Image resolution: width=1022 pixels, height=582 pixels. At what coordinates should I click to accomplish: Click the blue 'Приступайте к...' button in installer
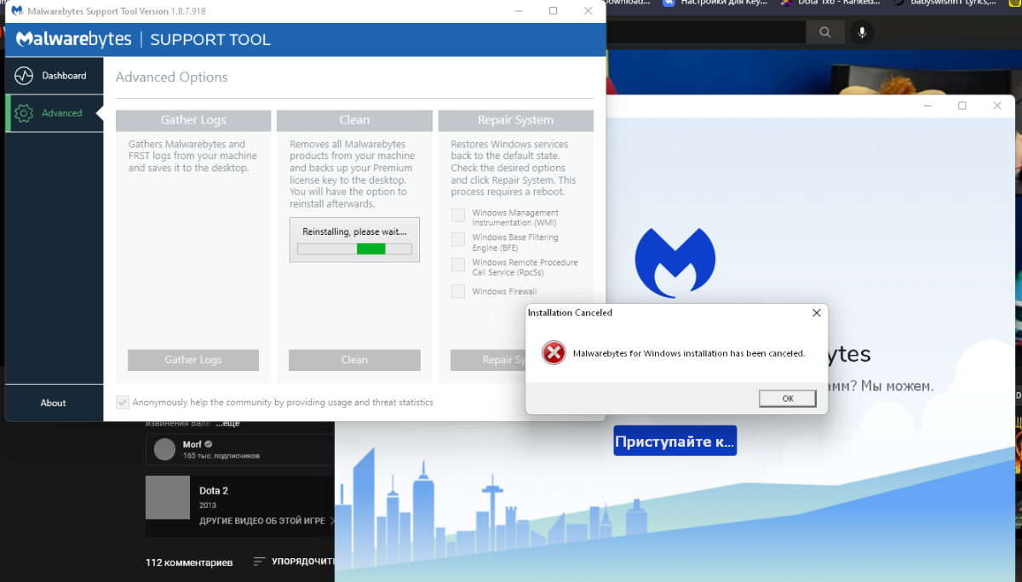[x=675, y=441]
